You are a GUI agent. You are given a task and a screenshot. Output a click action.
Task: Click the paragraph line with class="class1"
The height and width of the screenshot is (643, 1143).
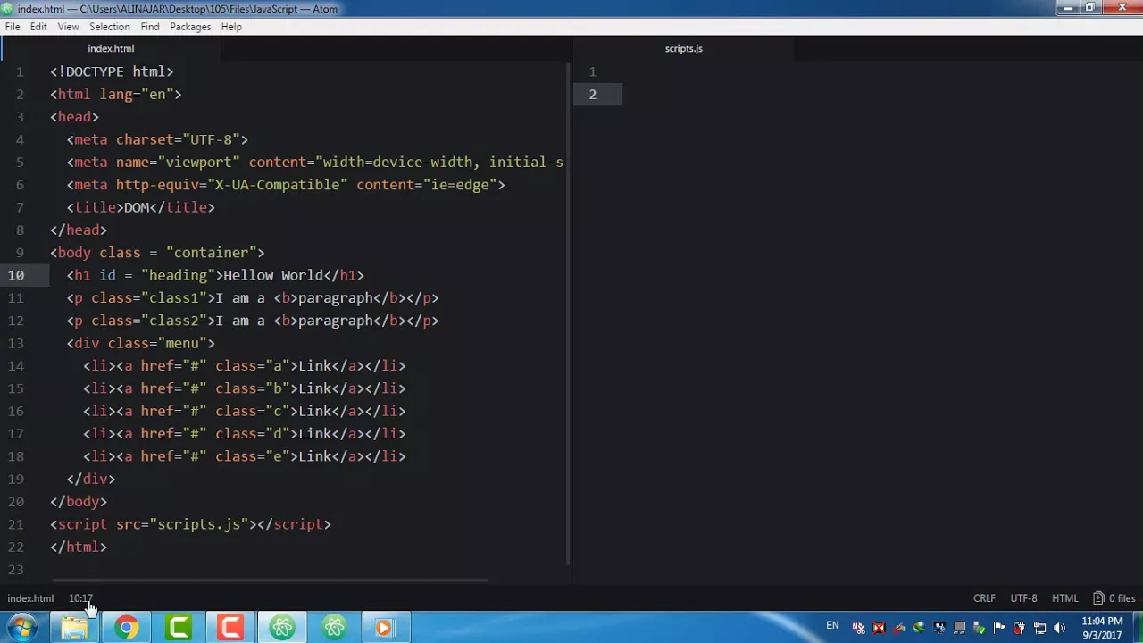pos(253,297)
